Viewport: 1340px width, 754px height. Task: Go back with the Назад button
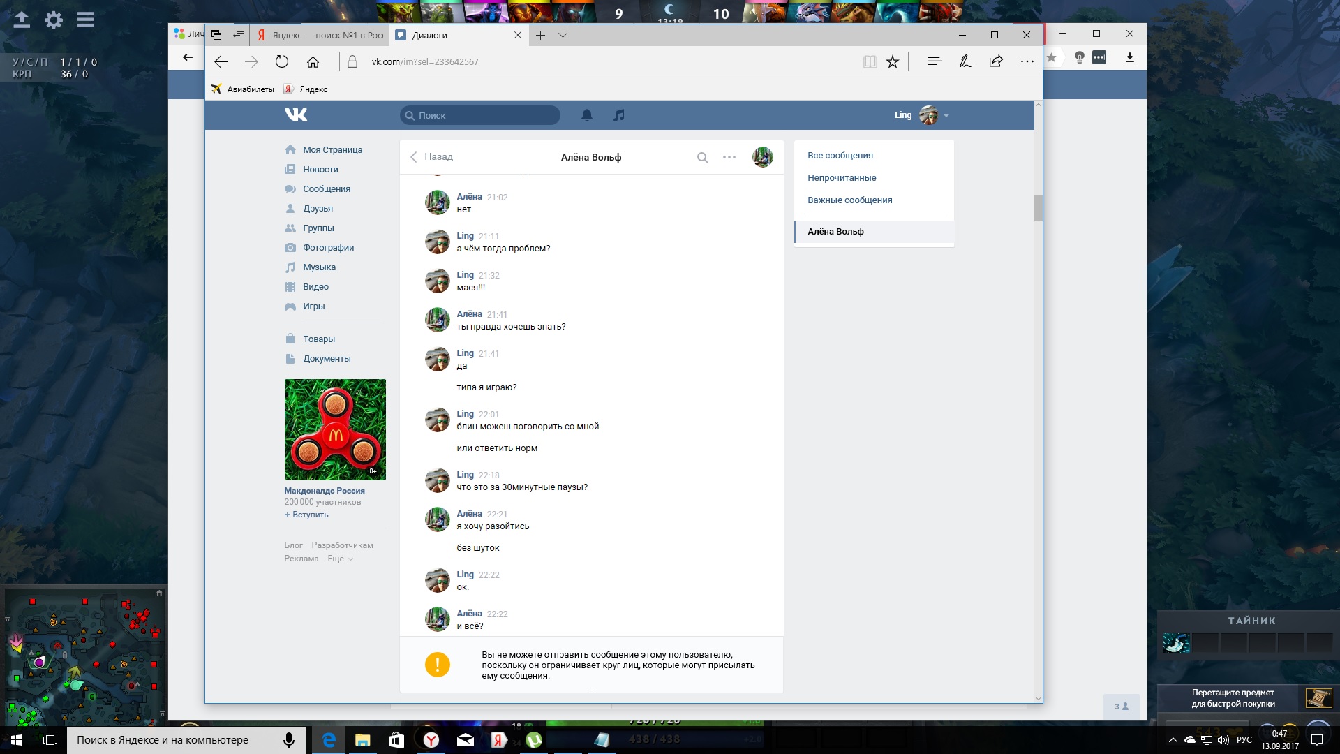(431, 157)
